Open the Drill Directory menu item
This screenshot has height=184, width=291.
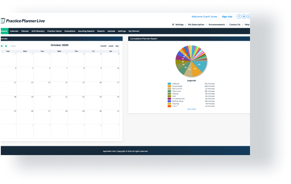pos(38,31)
